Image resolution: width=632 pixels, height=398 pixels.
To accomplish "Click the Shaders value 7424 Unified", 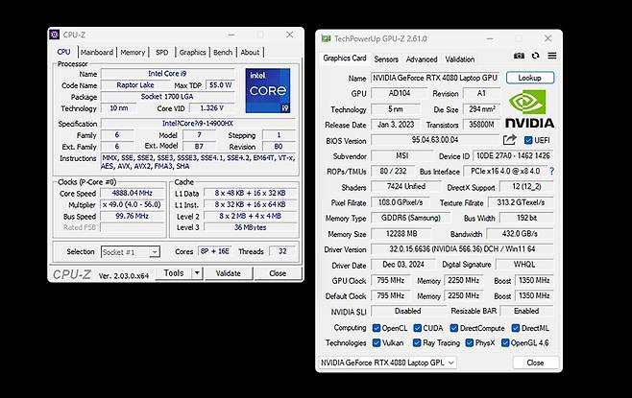I will pos(406,187).
